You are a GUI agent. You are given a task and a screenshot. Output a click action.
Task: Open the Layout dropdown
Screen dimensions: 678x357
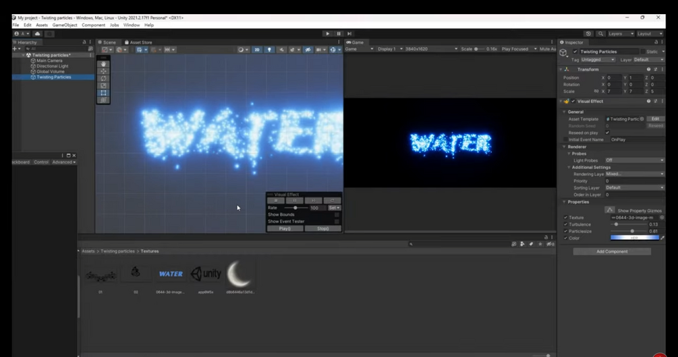click(650, 34)
